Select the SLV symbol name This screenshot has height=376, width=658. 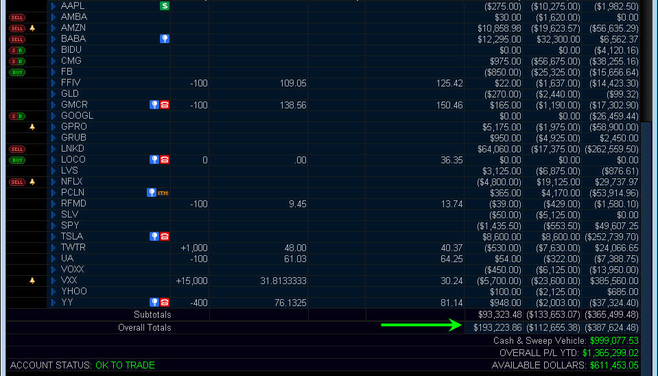[70, 215]
